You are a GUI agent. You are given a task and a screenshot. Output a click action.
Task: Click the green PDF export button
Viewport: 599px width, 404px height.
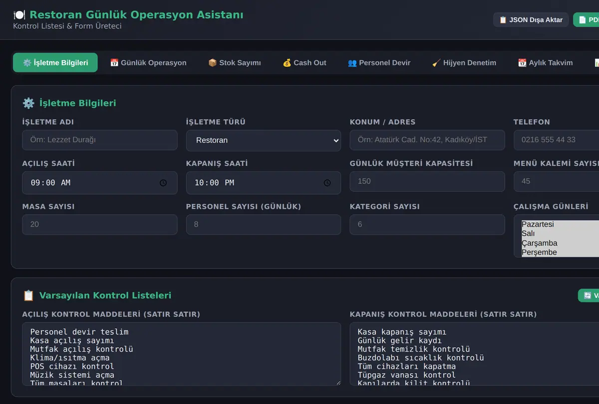(x=587, y=20)
